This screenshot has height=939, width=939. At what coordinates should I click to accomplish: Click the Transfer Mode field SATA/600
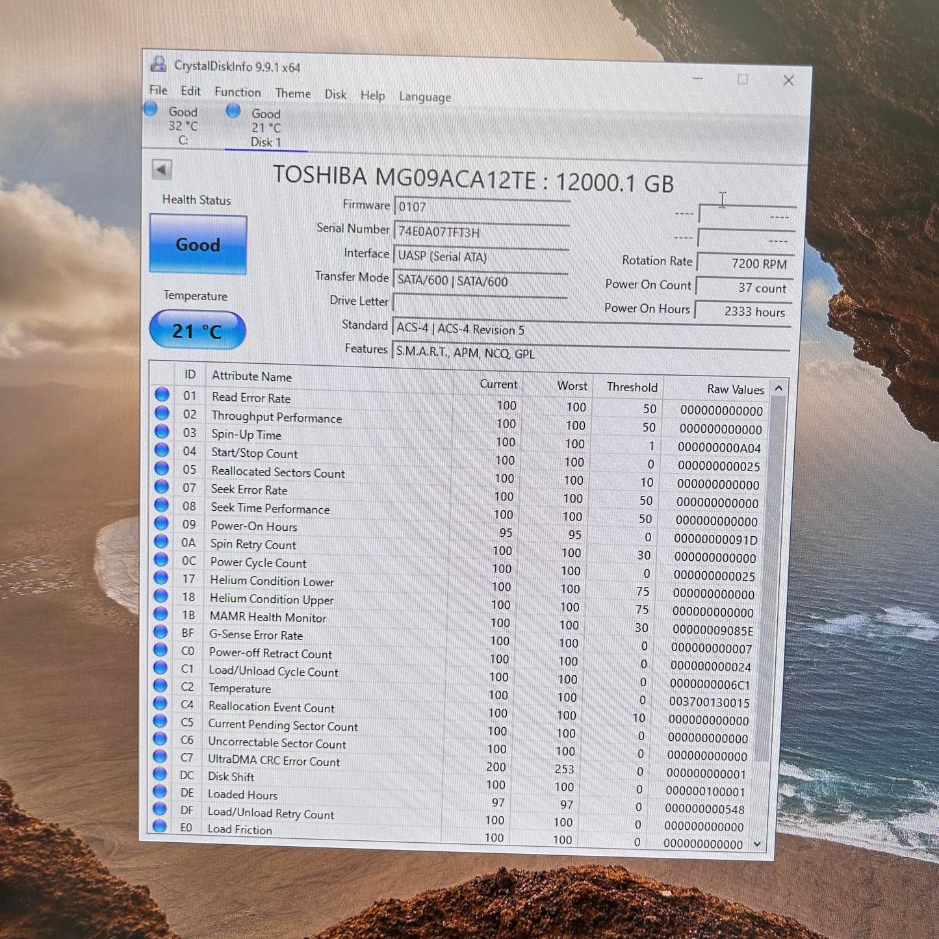click(x=480, y=281)
